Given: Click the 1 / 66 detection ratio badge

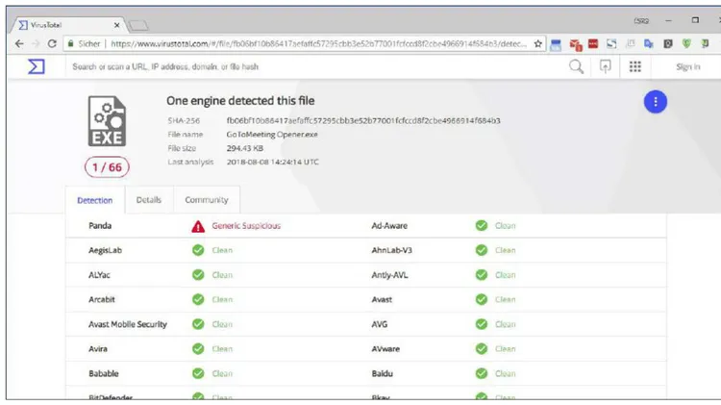Looking at the screenshot, I should [x=107, y=167].
